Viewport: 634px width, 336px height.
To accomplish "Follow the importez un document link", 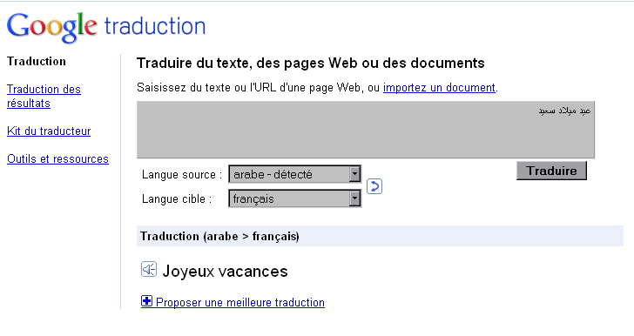I will [x=439, y=87].
